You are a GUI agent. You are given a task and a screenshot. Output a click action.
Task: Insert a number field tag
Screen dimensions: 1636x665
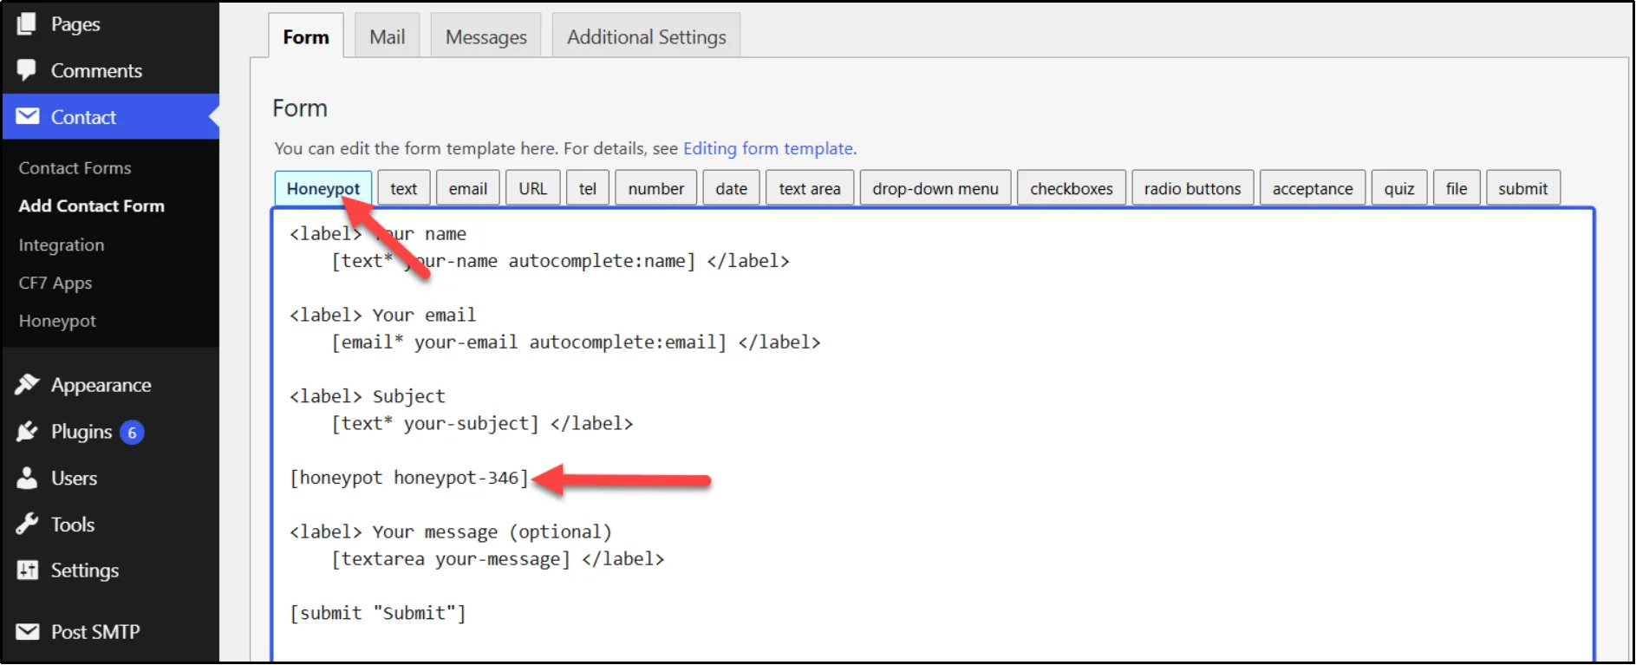[x=656, y=188]
